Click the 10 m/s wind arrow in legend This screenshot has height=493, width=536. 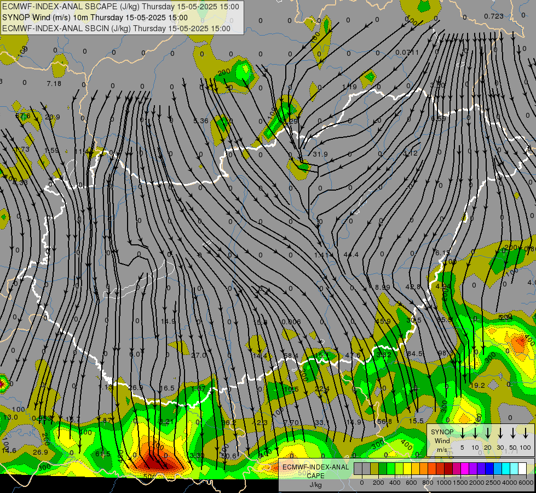tap(475, 433)
